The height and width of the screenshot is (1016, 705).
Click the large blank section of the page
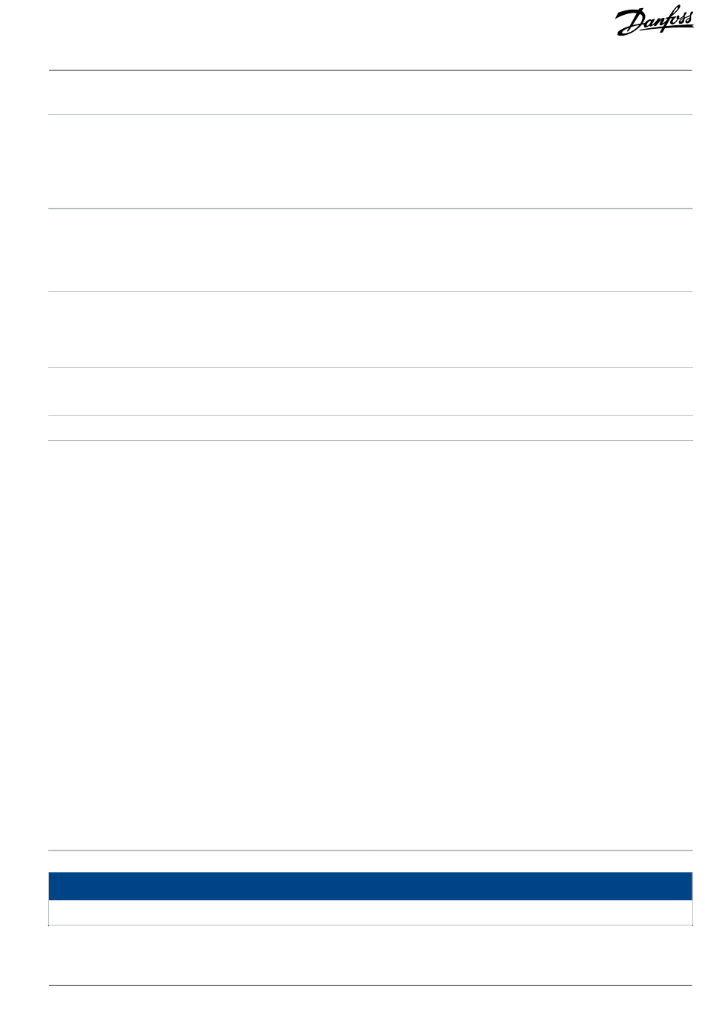click(x=370, y=645)
